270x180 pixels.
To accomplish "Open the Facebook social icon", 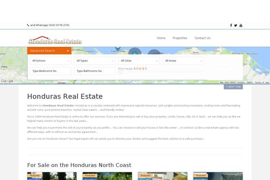I will click(231, 25).
